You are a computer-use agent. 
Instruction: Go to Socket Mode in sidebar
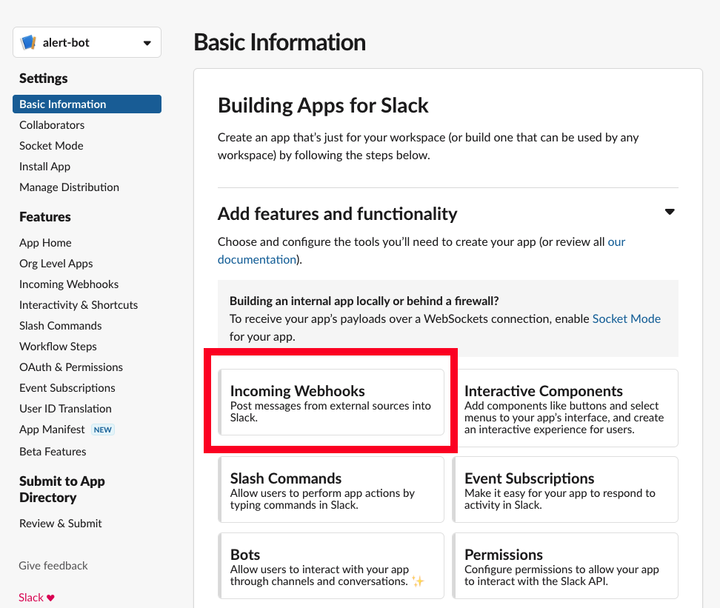(x=51, y=146)
